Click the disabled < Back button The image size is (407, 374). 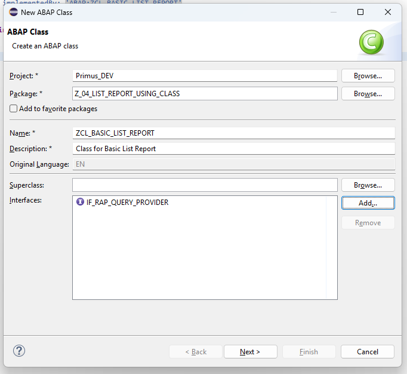[196, 352]
